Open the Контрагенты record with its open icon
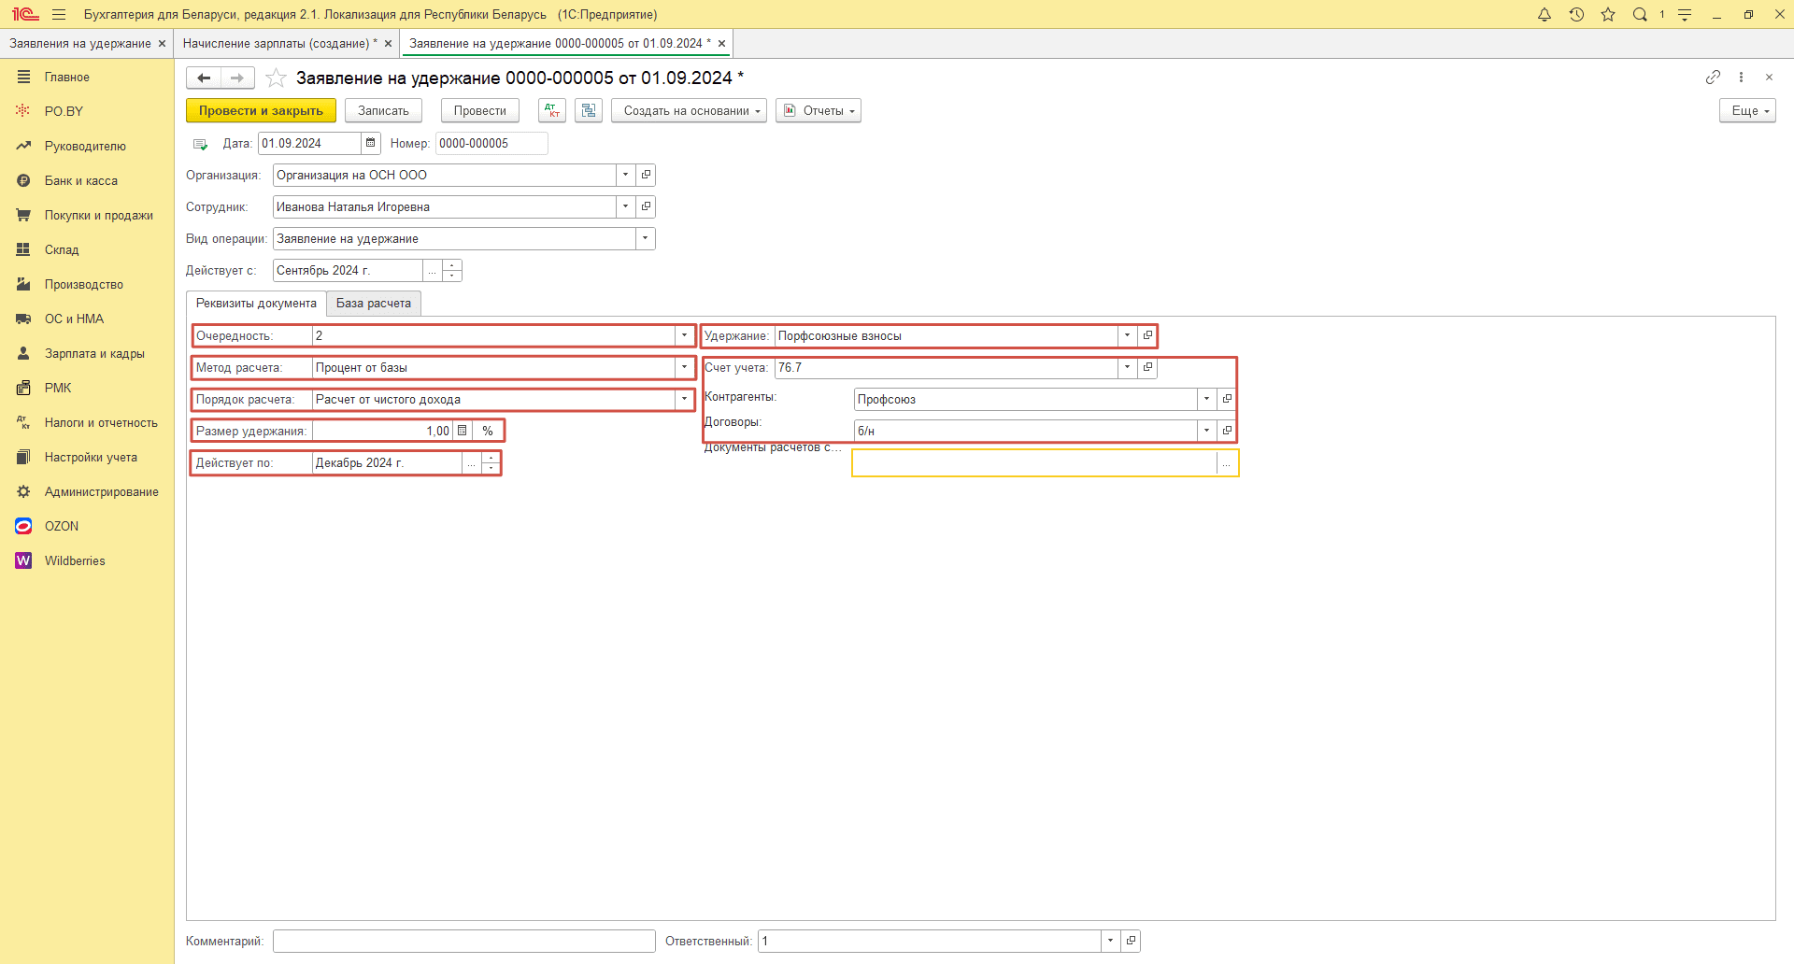The height and width of the screenshot is (964, 1794). pos(1227,399)
